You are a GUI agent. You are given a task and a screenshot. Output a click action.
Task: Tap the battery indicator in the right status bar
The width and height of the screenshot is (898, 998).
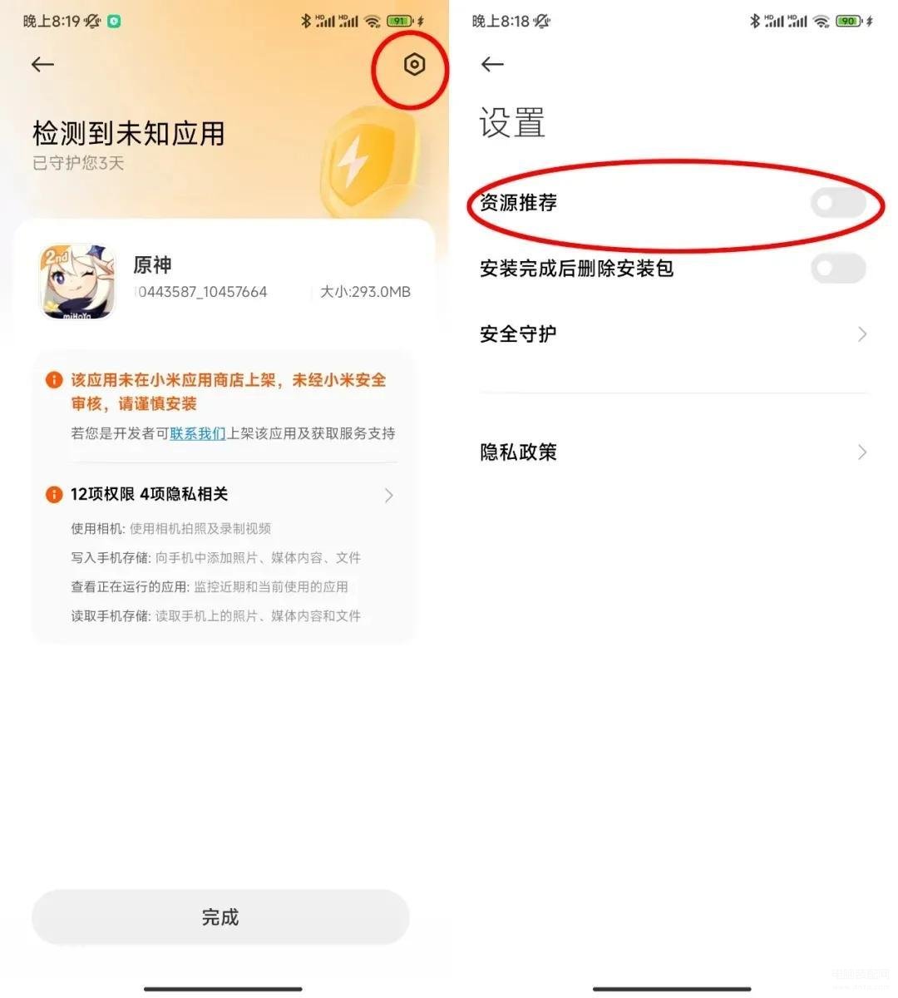tap(848, 21)
